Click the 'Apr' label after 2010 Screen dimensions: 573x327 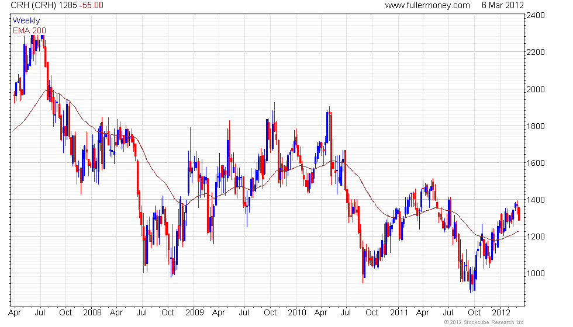point(321,313)
